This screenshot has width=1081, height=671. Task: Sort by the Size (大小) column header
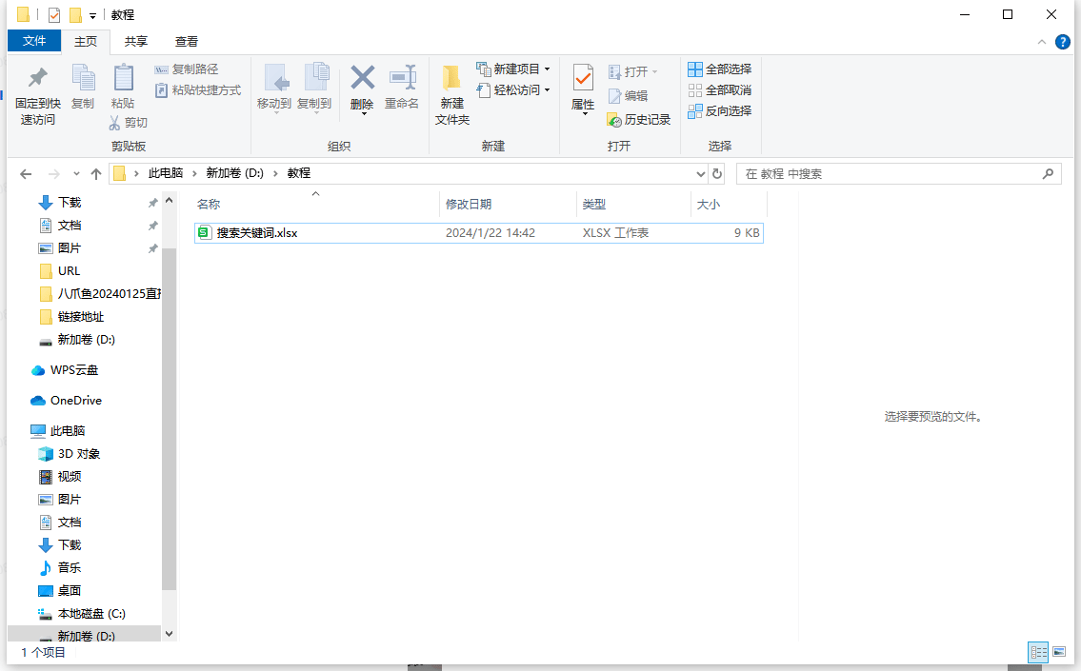tap(729, 204)
